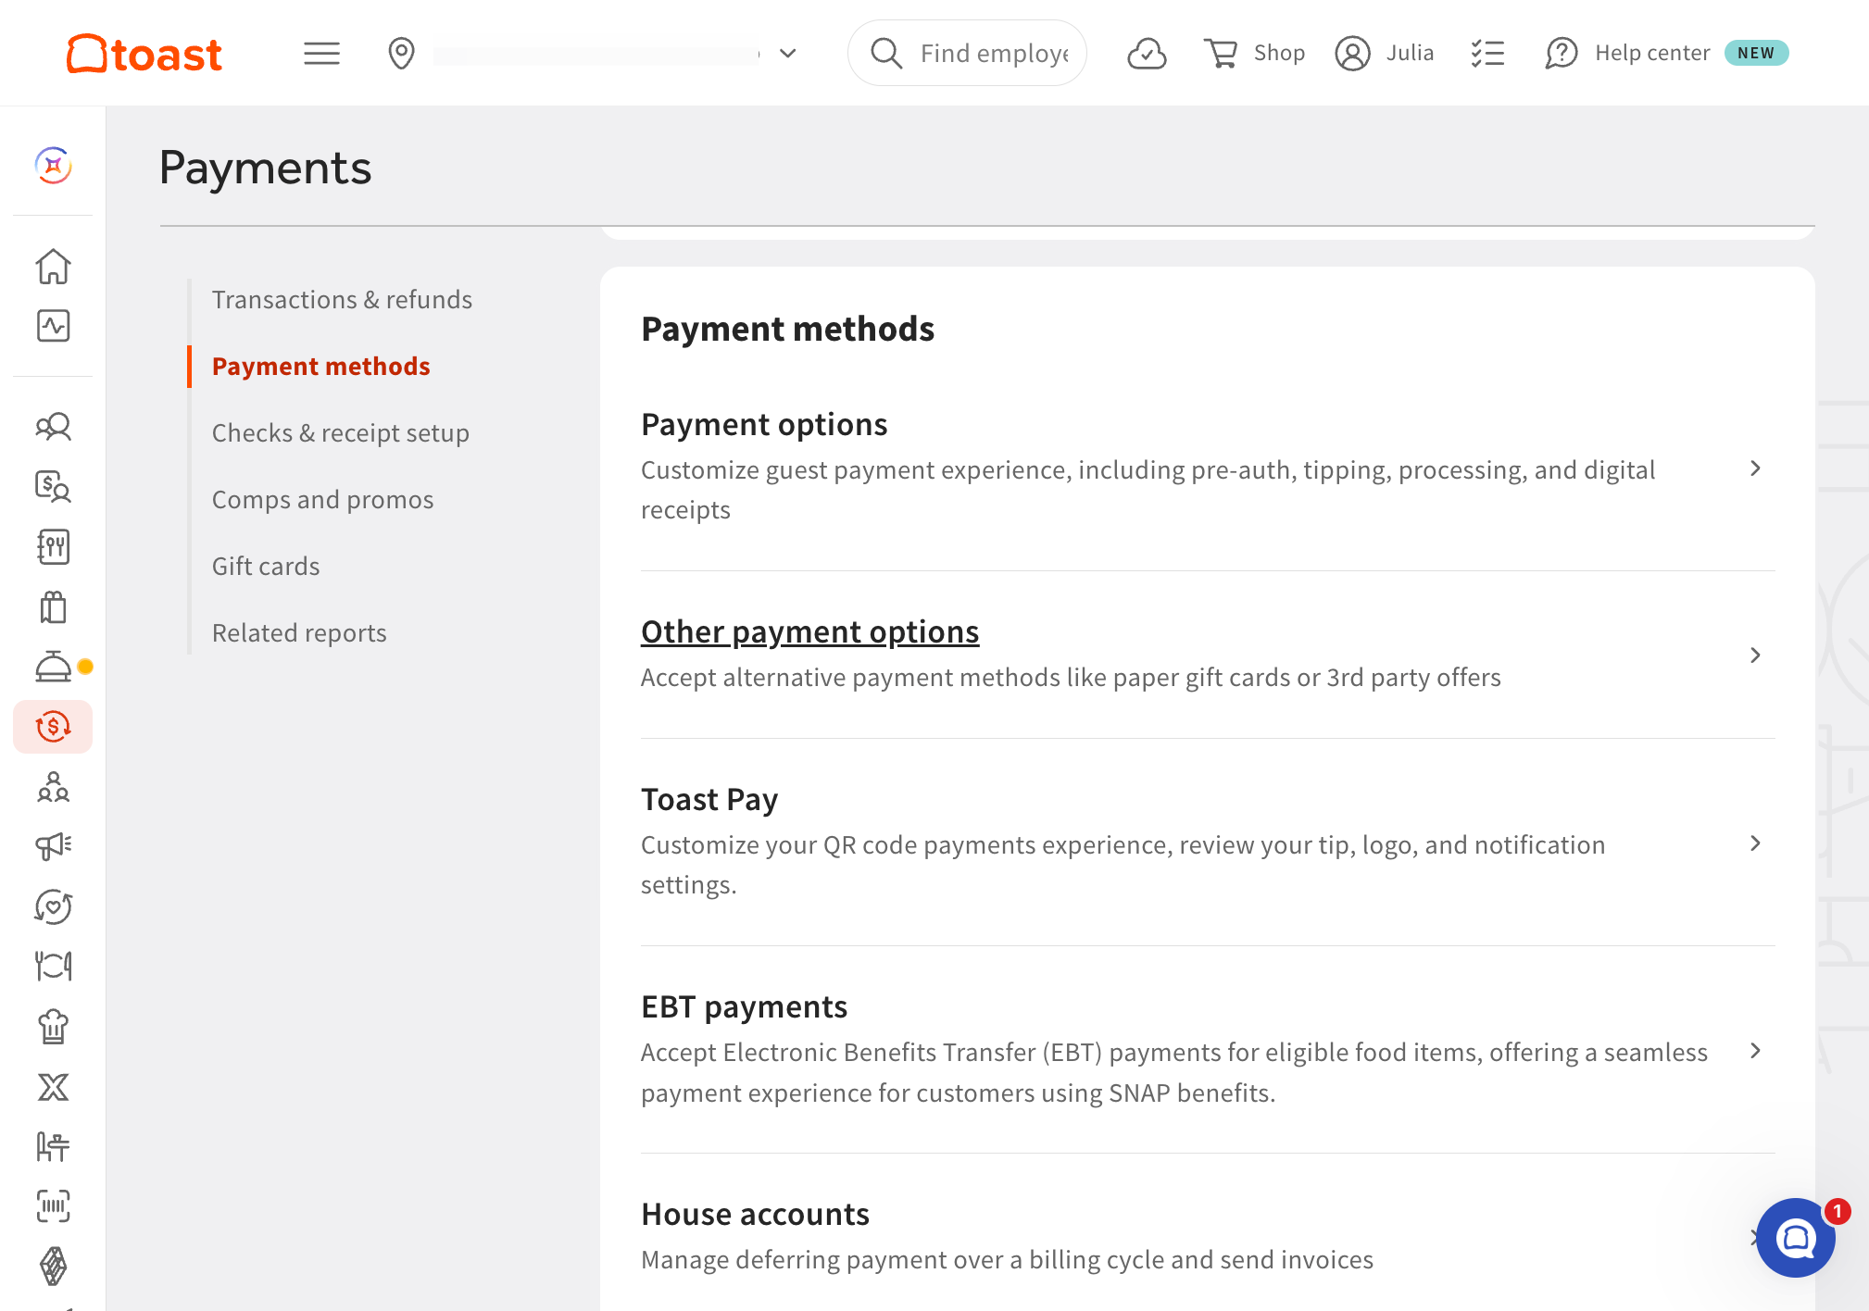Click the Find employee search field
1869x1311 pixels.
pos(967,53)
